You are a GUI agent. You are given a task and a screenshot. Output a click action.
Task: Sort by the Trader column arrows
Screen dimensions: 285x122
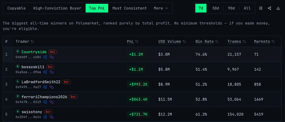[32, 42]
